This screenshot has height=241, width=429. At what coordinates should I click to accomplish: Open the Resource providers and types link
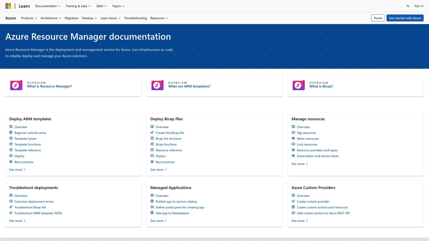(317, 150)
